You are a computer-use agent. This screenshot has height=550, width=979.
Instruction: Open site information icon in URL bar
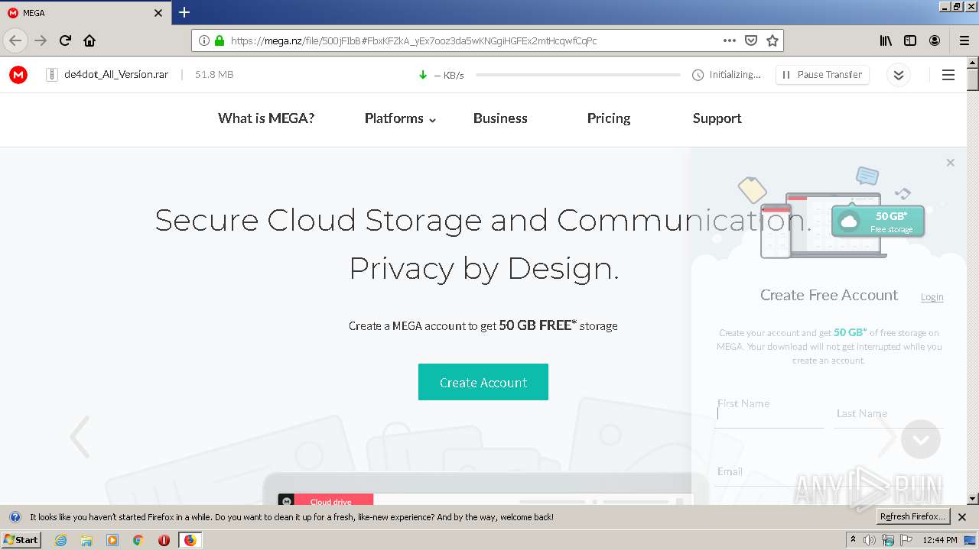(x=204, y=40)
